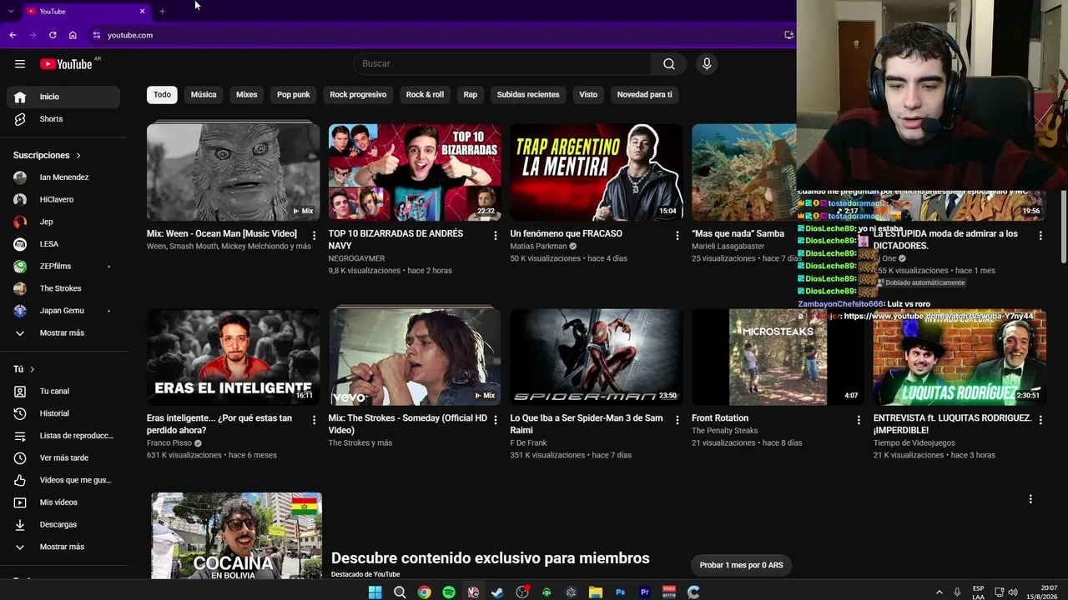Screen dimensions: 1068x600
Task: Open options for Un fenómeno que FRACASO
Action: point(677,236)
